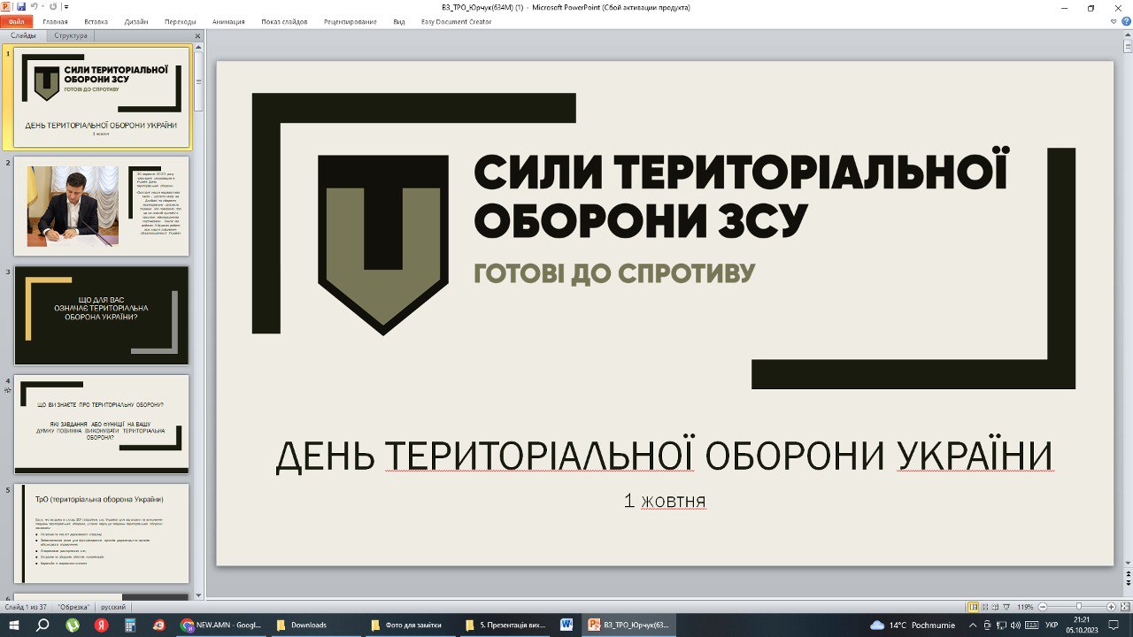
Task: Click the subtitle text 1 жовтня
Action: click(x=665, y=501)
